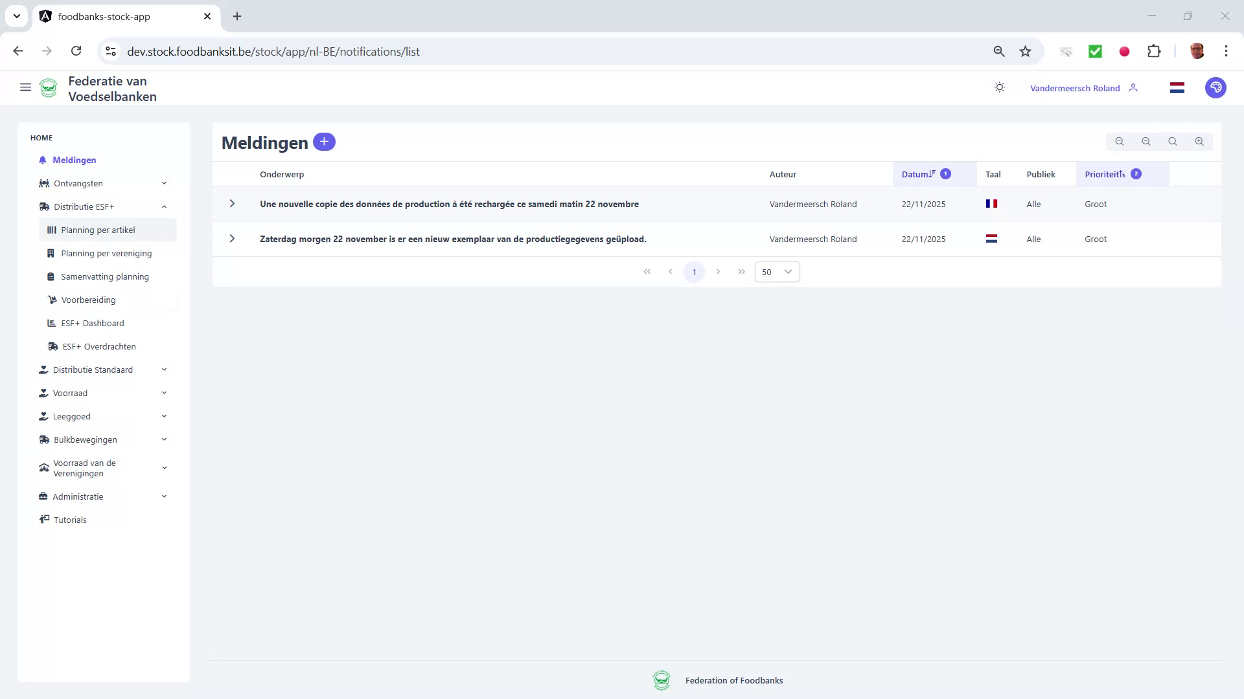Collapse the Distributie ESF+ section
The image size is (1244, 699).
click(164, 206)
